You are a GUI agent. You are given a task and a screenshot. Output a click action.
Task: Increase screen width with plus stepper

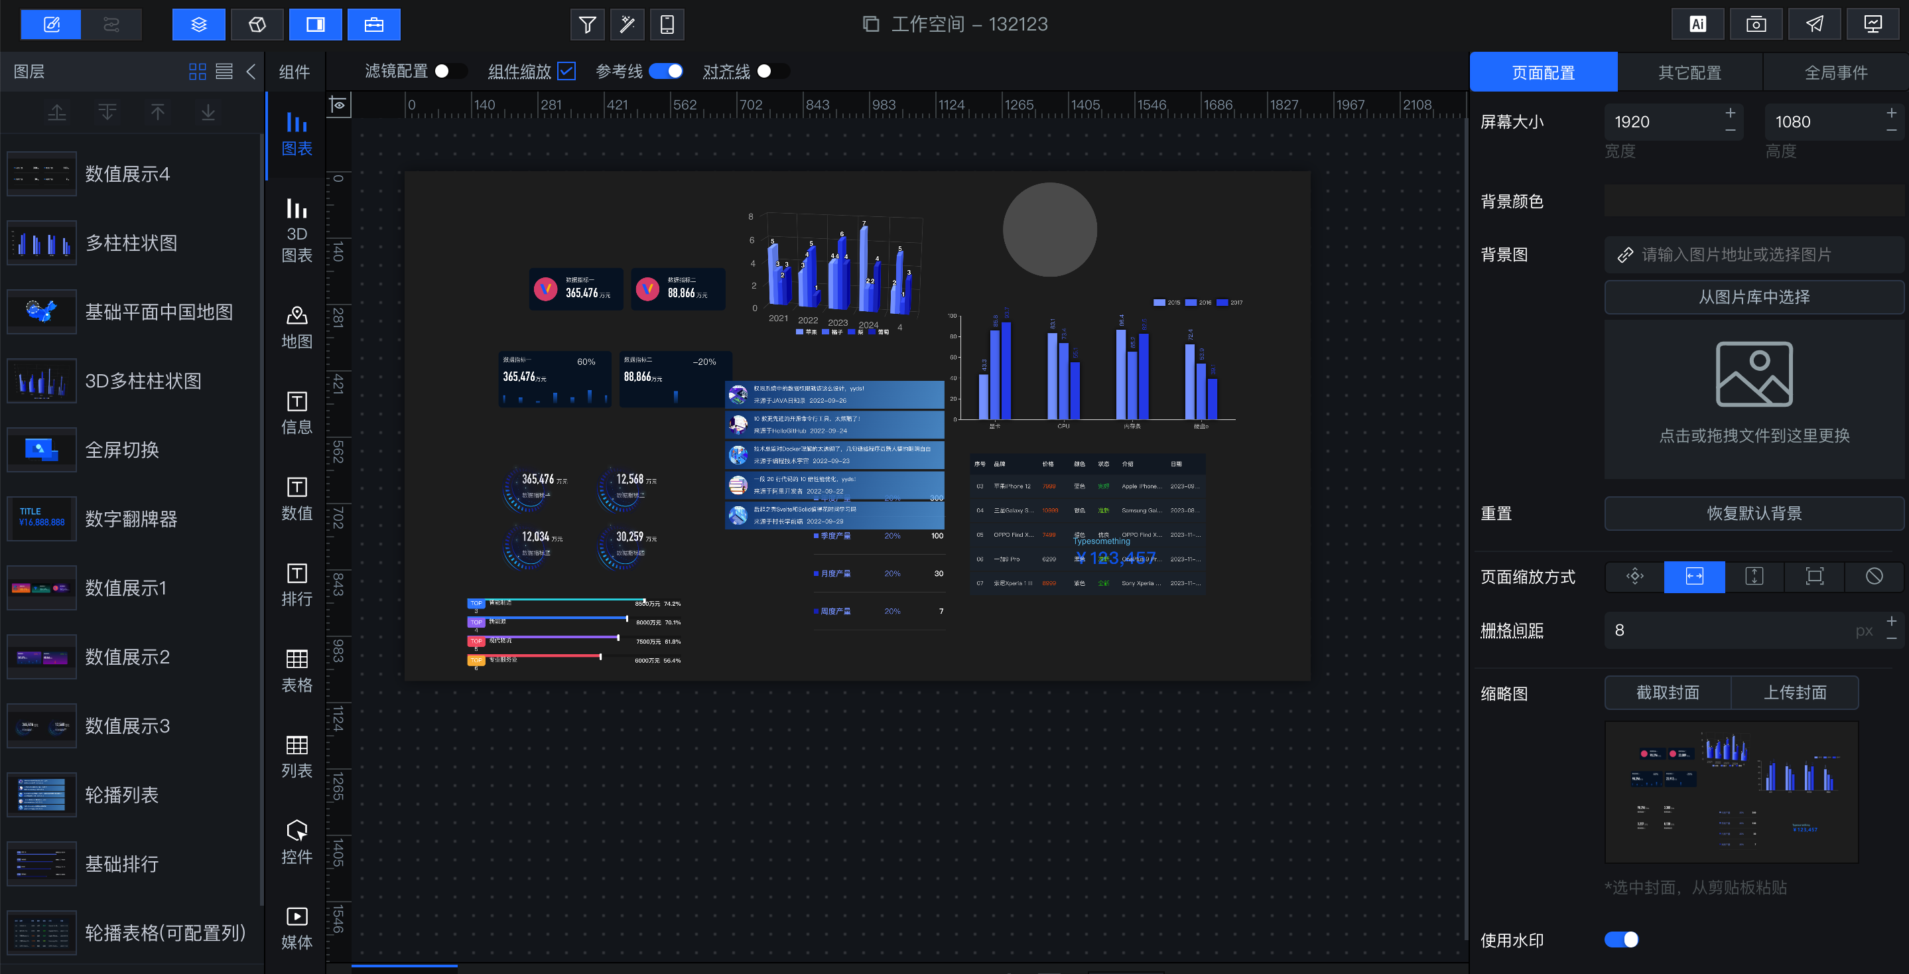click(x=1730, y=113)
